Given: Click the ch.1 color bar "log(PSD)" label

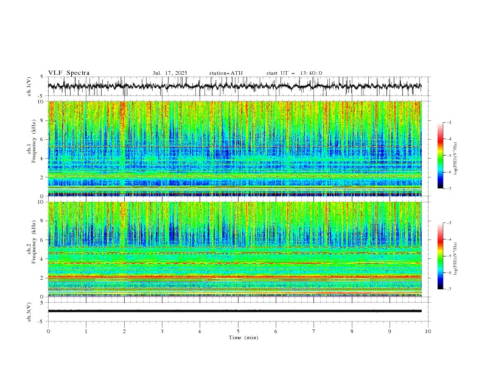Looking at the screenshot, I should (x=455, y=159).
